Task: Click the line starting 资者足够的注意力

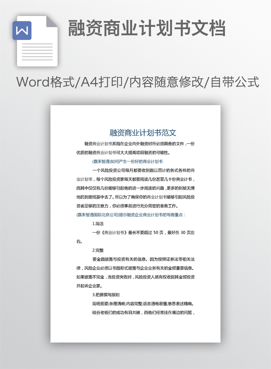Action: pos(127,206)
